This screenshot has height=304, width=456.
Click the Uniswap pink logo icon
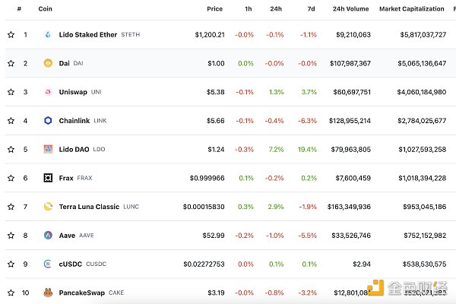pos(48,92)
